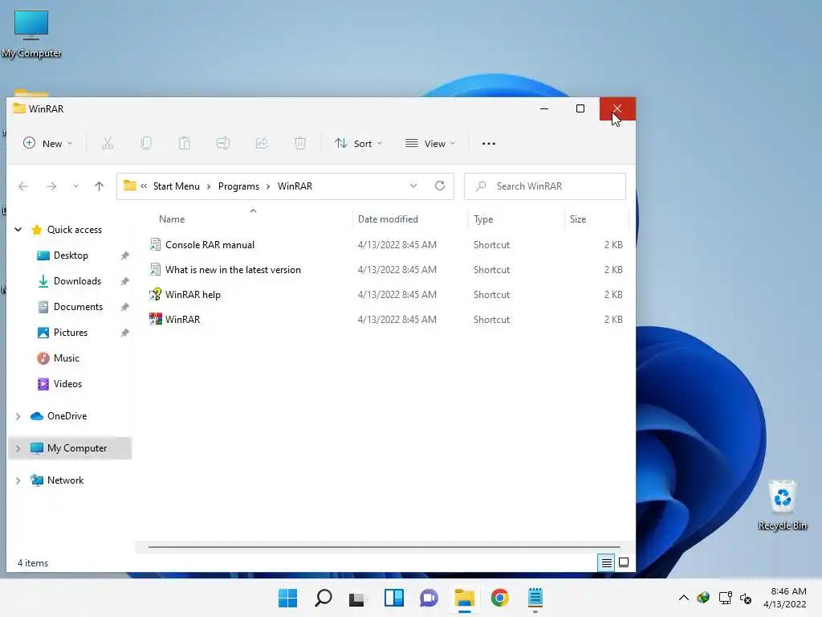Click the Paste clipboard icon
The height and width of the screenshot is (617, 822).
tap(185, 143)
